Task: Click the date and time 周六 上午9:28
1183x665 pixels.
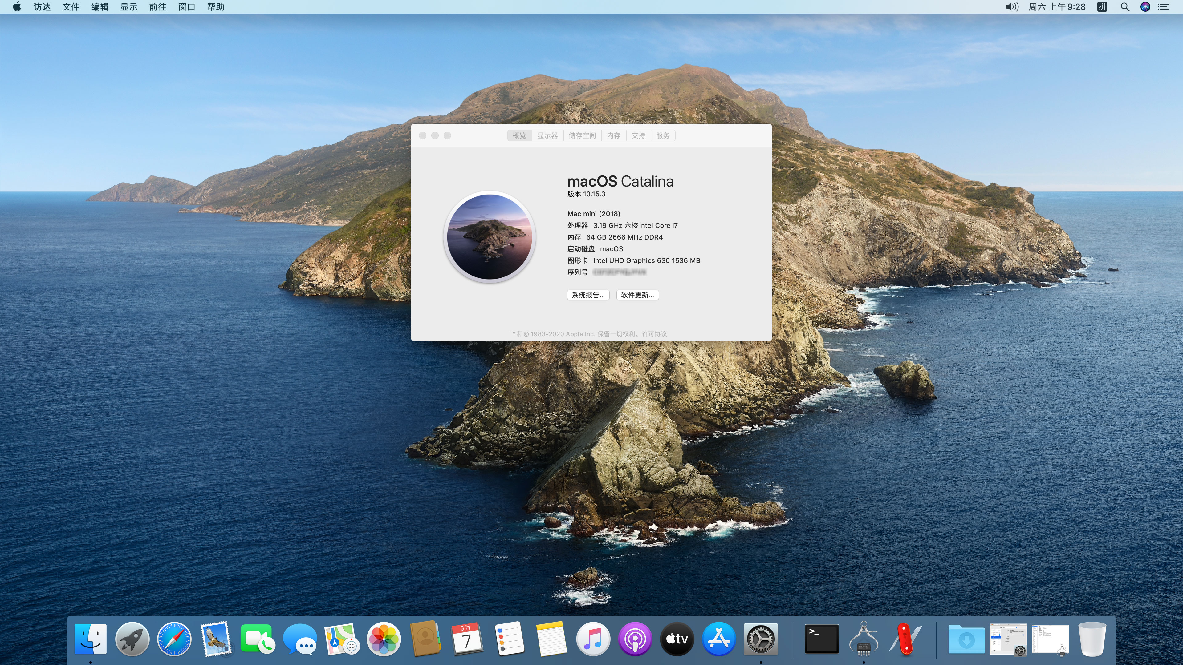Action: tap(1057, 7)
